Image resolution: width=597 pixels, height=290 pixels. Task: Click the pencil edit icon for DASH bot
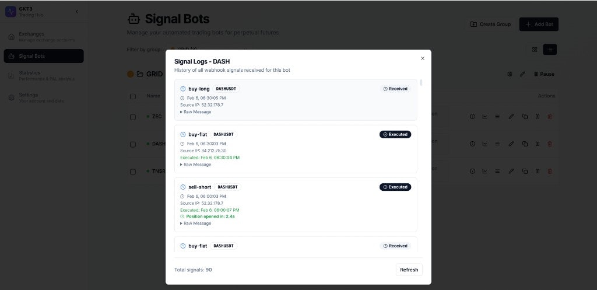tap(511, 144)
